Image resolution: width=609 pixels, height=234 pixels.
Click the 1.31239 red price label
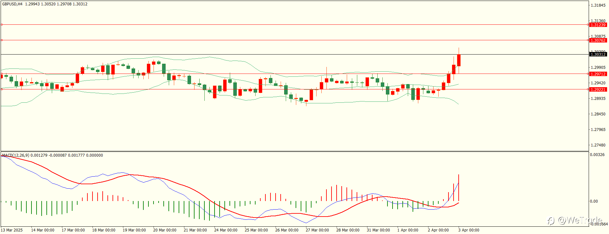(x=598, y=25)
